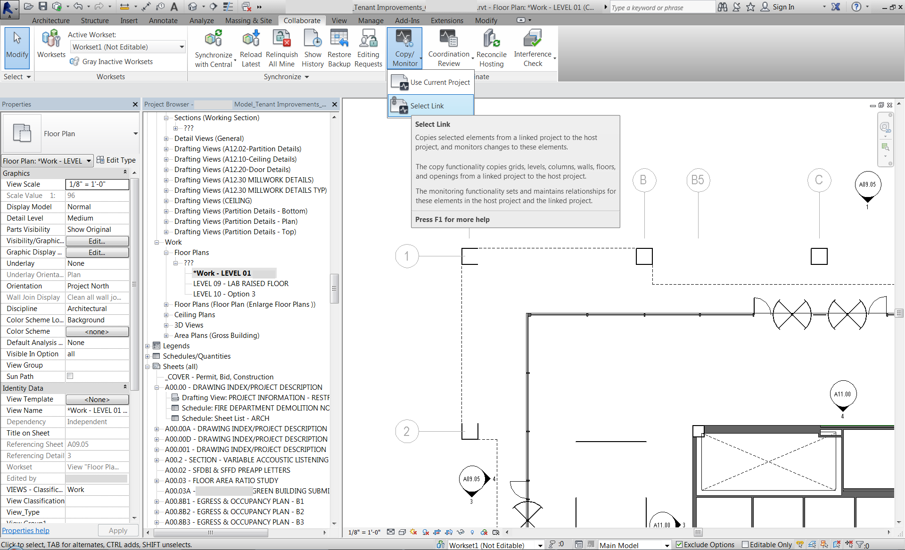Enable the Editable Only checkbox
905x550 pixels.
click(745, 544)
